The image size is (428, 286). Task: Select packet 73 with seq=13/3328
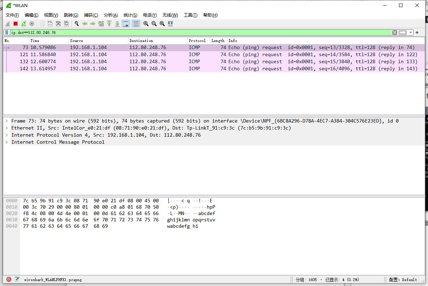pos(214,48)
